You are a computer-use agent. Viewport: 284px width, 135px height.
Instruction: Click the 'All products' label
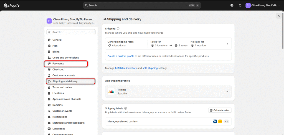119,46
